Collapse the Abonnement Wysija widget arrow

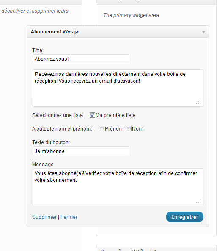point(203,32)
